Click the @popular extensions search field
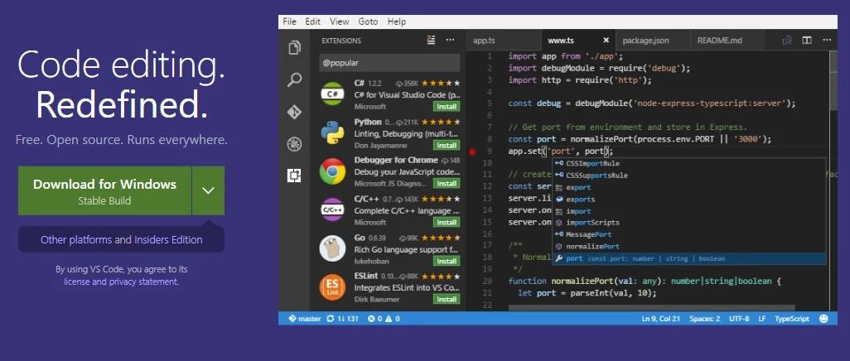 (389, 63)
